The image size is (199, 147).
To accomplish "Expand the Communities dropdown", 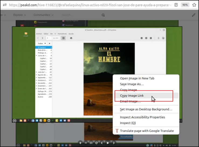I will point(43,15).
